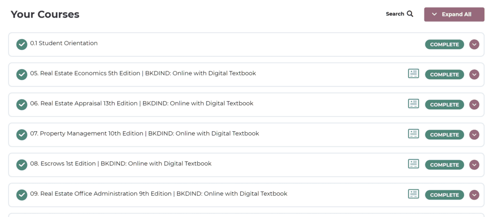494x217 pixels.
Task: Click the Search magnifier icon
Action: (410, 14)
